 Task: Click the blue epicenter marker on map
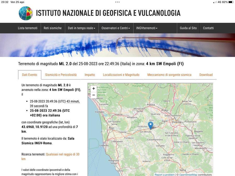pyautogui.click(x=151, y=125)
